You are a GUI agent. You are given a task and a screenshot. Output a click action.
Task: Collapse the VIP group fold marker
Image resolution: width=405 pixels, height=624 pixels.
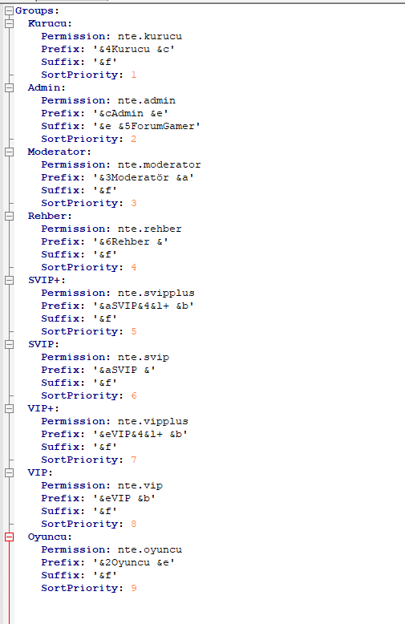[x=9, y=472]
